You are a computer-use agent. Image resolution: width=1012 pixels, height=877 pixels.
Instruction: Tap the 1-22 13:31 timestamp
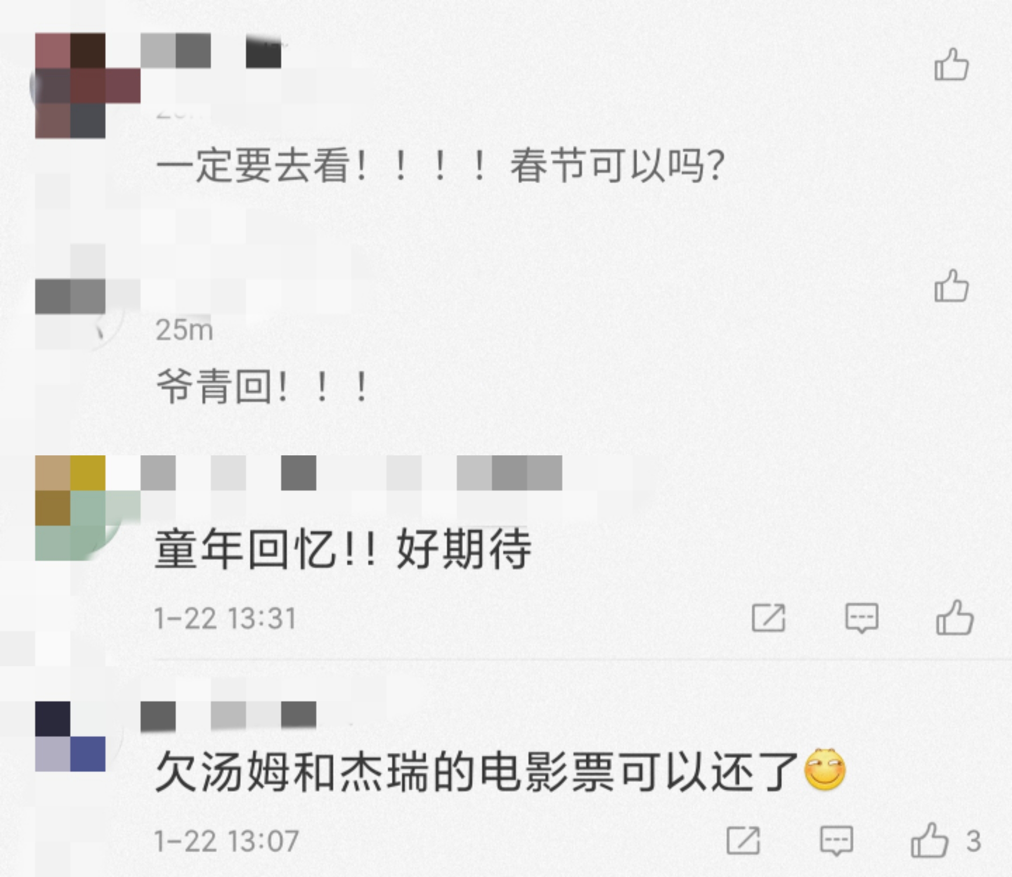226,618
